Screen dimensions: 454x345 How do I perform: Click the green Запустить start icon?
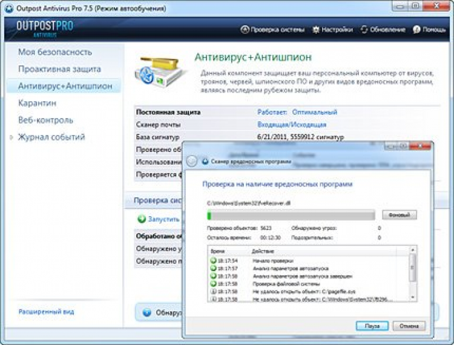pyautogui.click(x=141, y=219)
